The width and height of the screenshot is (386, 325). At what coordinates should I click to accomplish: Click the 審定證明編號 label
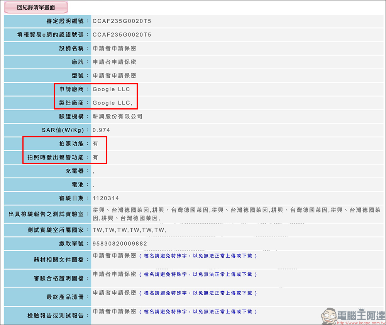click(x=68, y=21)
